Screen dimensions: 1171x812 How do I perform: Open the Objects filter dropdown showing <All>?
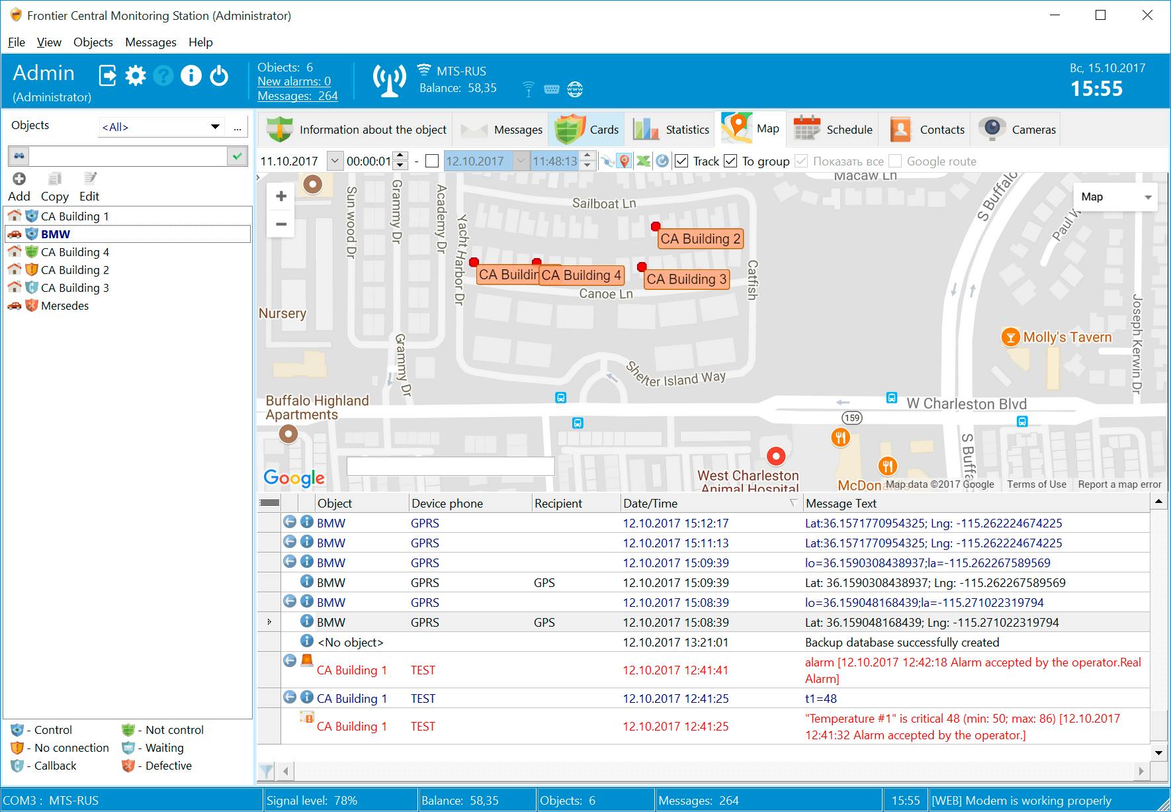(x=216, y=126)
